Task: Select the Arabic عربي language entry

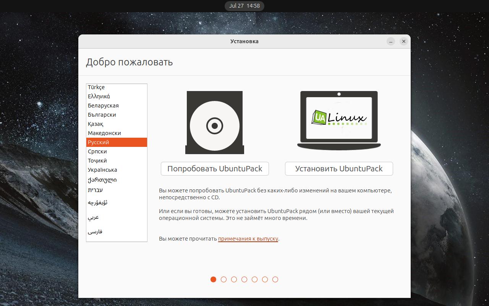Action: point(117,217)
